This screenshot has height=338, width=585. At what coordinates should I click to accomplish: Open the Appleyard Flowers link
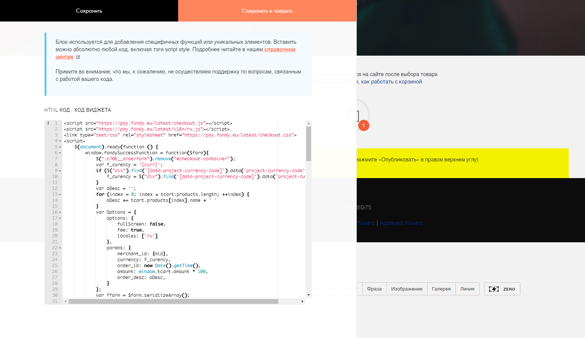click(401, 223)
